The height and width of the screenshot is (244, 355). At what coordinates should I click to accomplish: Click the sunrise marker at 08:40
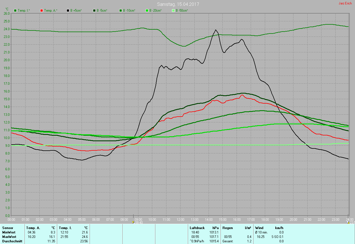click(x=133, y=222)
